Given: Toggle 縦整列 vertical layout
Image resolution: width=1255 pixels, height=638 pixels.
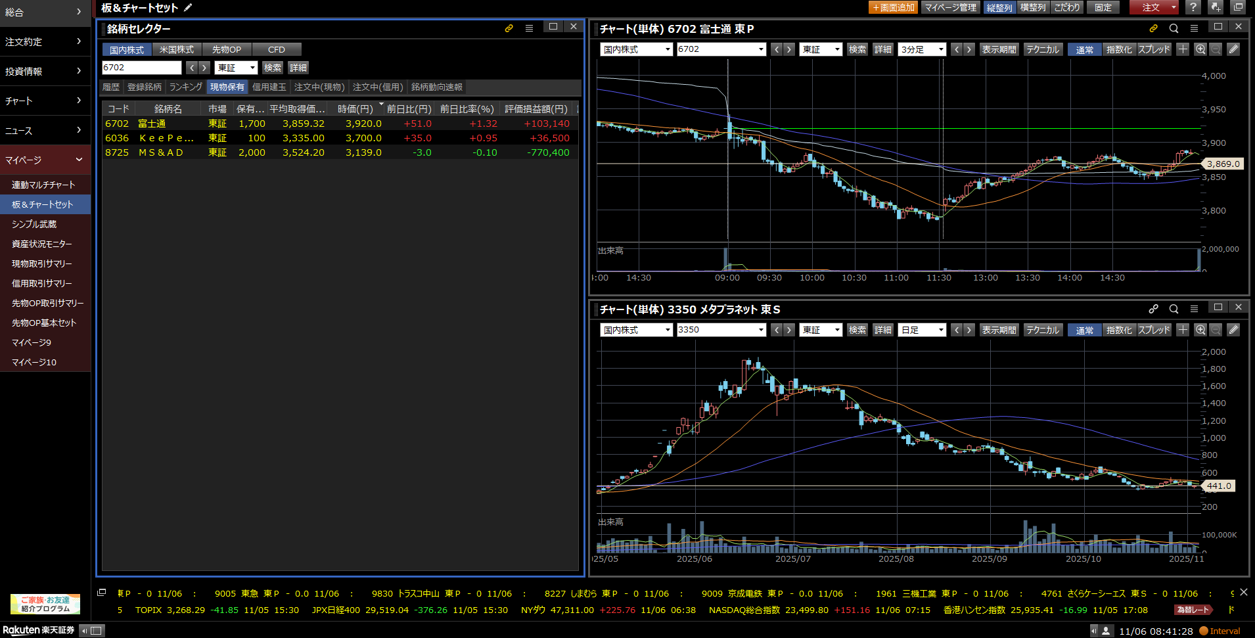Looking at the screenshot, I should pos(999,7).
